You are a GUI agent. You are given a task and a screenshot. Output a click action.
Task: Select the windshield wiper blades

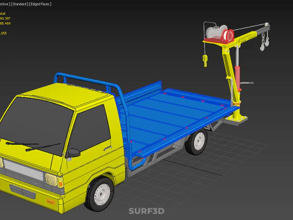coord(34,145)
